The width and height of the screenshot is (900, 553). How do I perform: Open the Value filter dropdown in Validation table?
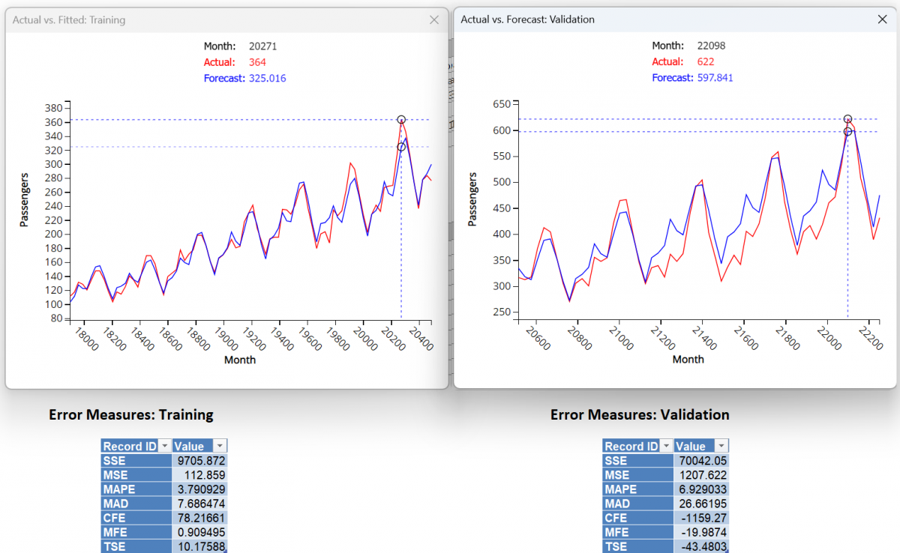[721, 445]
